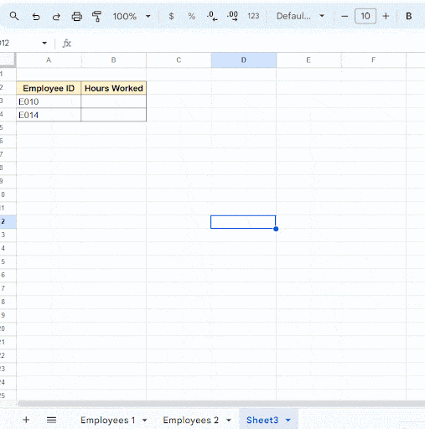The width and height of the screenshot is (425, 429).
Task: Select column D header
Action: pos(244,60)
